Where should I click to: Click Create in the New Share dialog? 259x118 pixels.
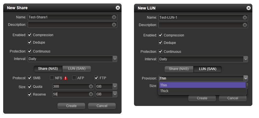[x=71, y=106]
